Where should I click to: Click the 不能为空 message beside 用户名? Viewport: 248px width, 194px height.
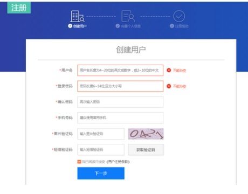(x=180, y=71)
